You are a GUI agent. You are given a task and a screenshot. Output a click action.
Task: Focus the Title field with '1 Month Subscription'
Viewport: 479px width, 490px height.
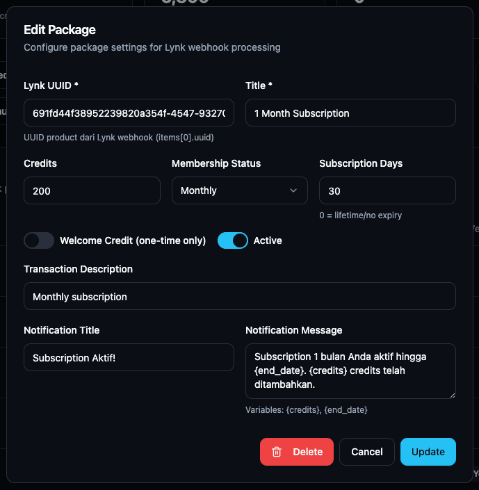(350, 113)
